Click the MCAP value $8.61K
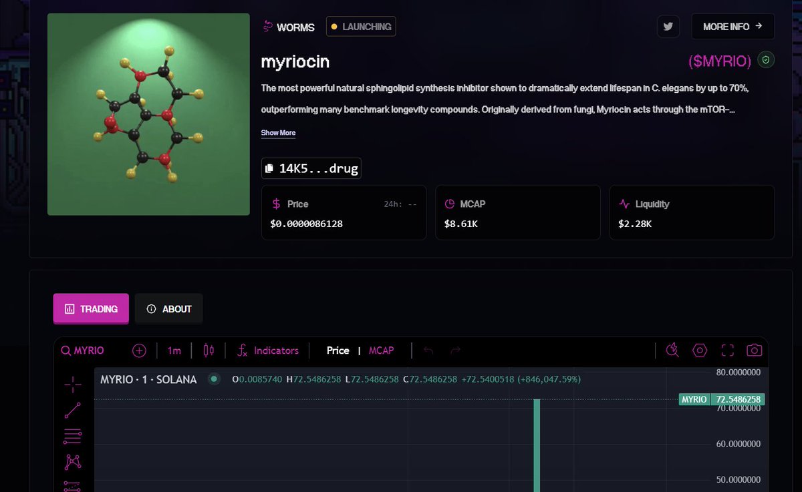The width and height of the screenshot is (802, 492). pos(461,224)
